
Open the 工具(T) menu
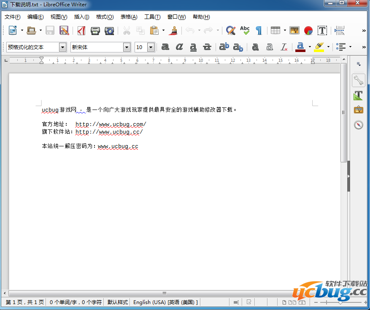click(x=152, y=17)
